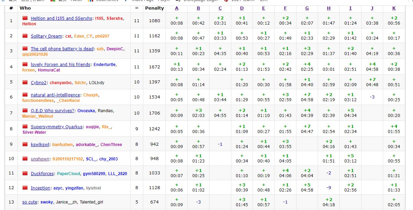Click the flag beside kswlkswl team
Image resolution: width=413 pixels, height=210 pixels.
point(25,144)
